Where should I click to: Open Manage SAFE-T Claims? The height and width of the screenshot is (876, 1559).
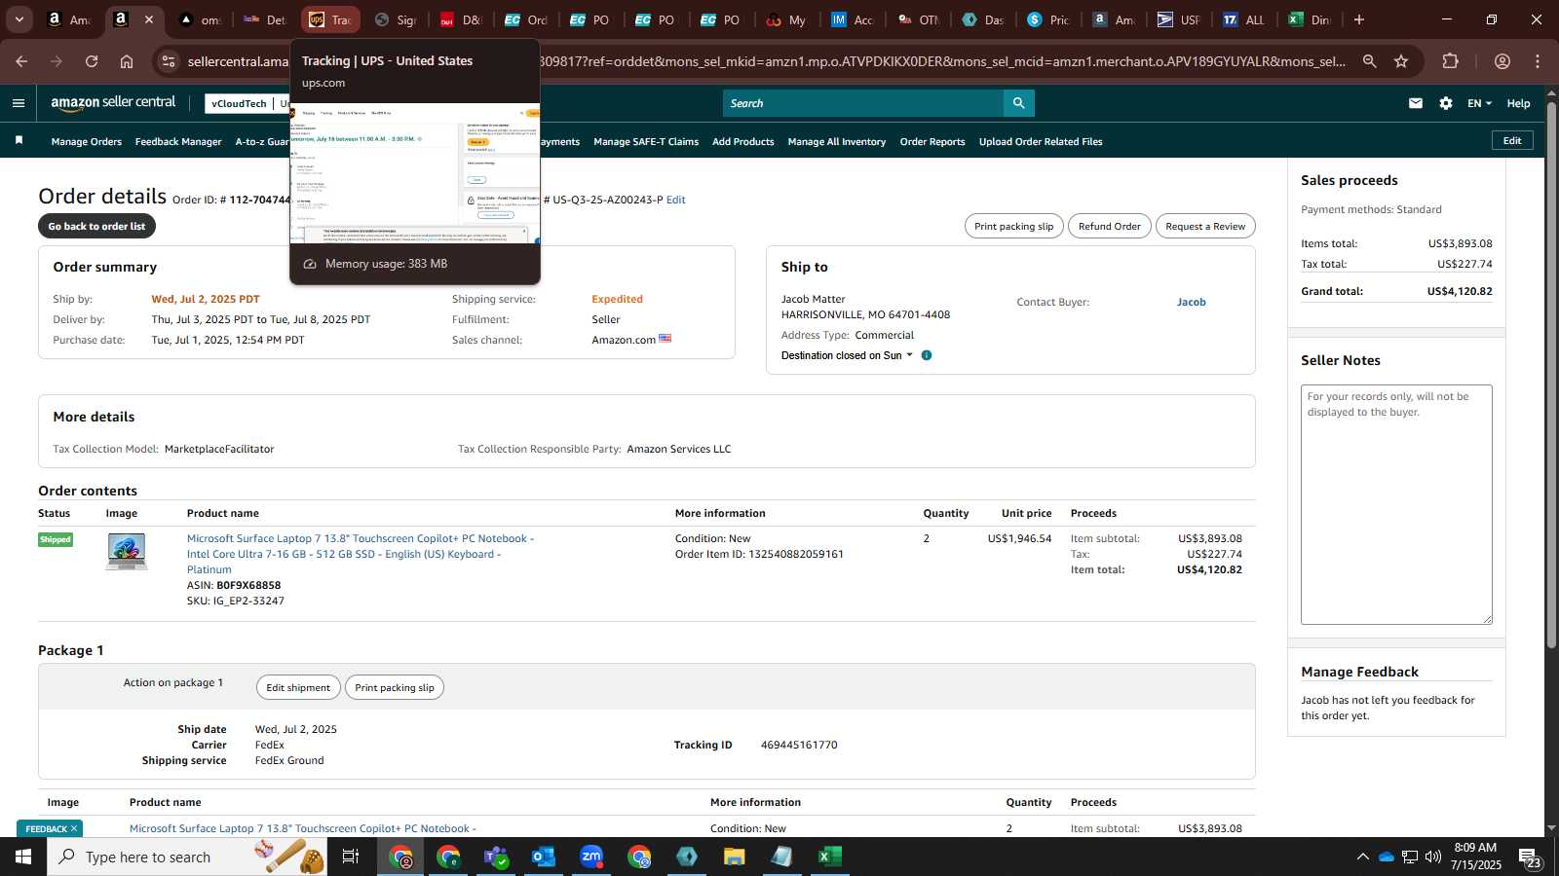point(646,141)
